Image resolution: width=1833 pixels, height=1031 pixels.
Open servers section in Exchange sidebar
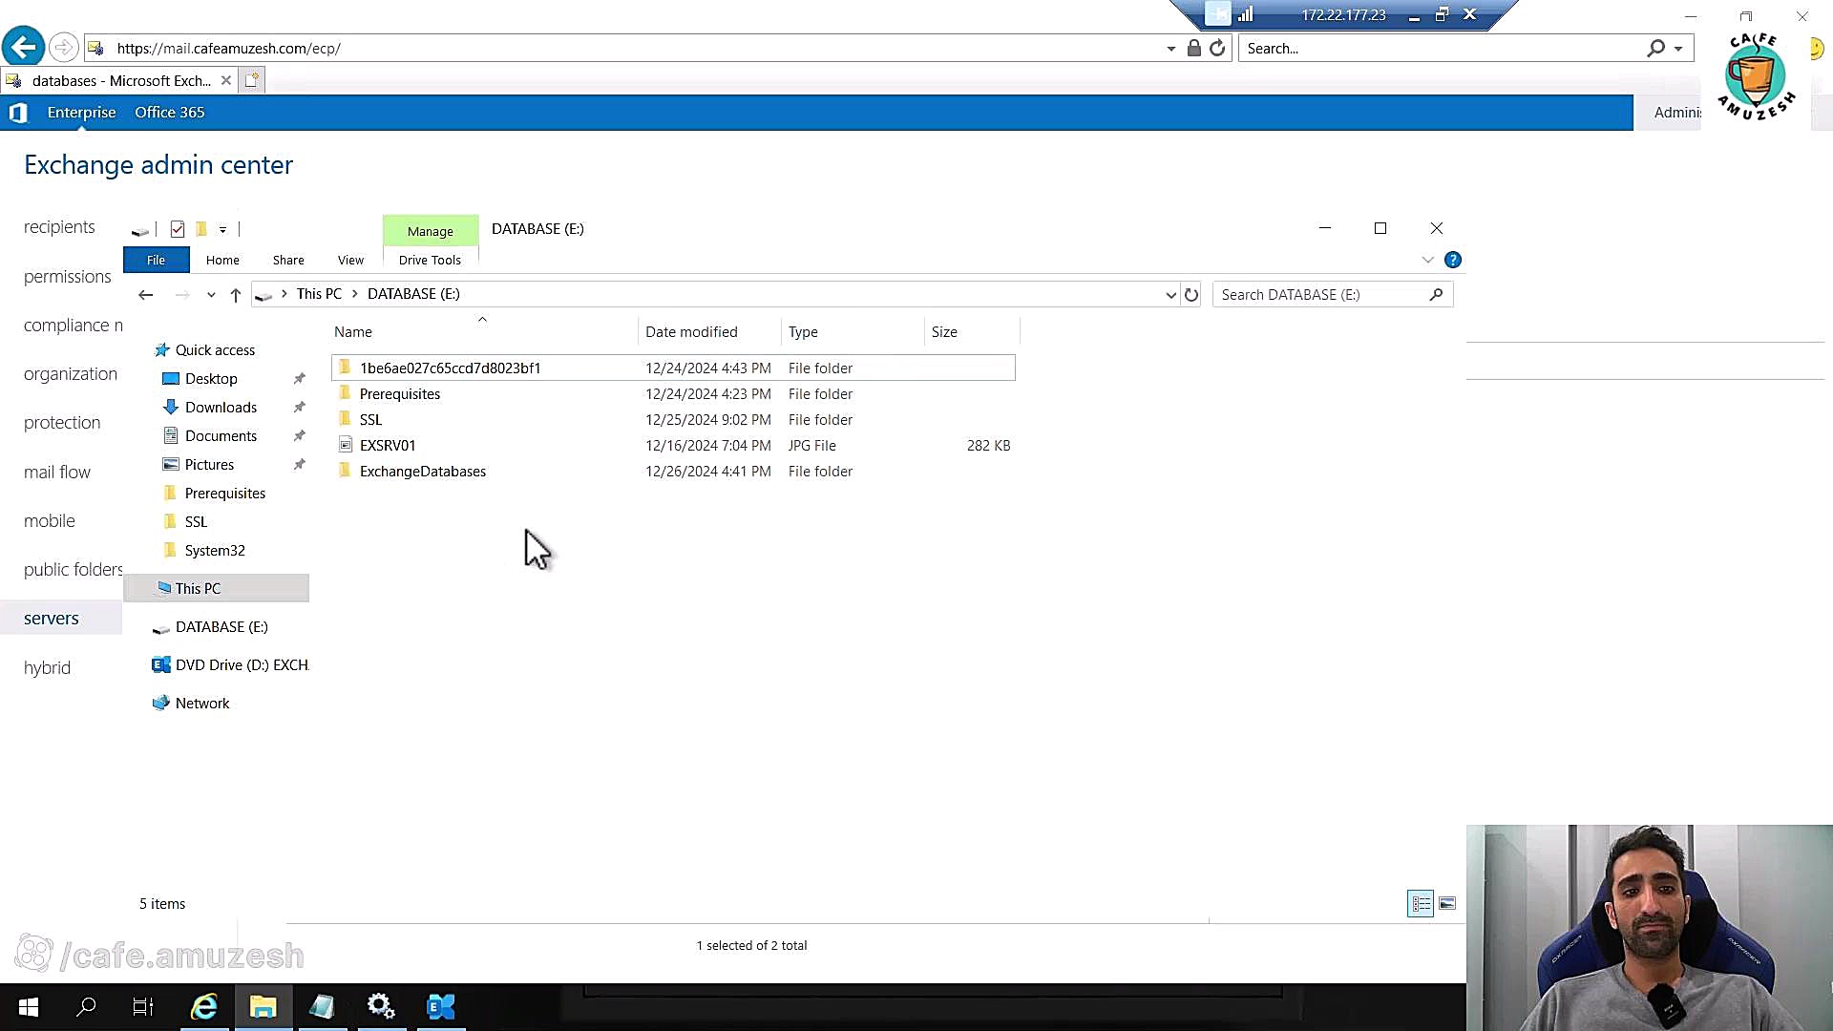coord(52,619)
